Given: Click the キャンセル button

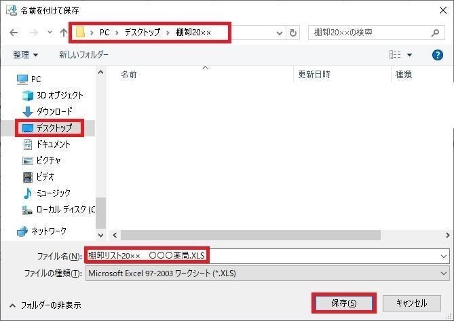Looking at the screenshot, I should (412, 303).
